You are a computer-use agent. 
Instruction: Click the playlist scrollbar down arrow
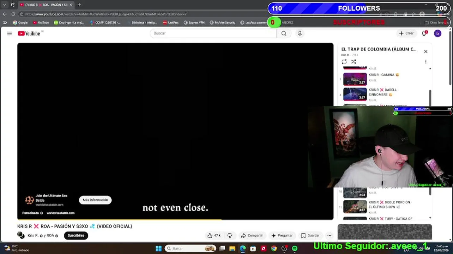(430, 218)
